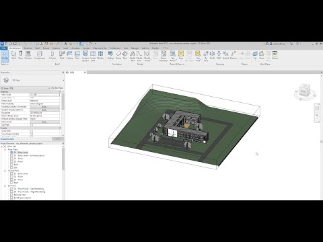
Task: Collapse the Ceiling Plans tree node
Action: (x=5, y=171)
